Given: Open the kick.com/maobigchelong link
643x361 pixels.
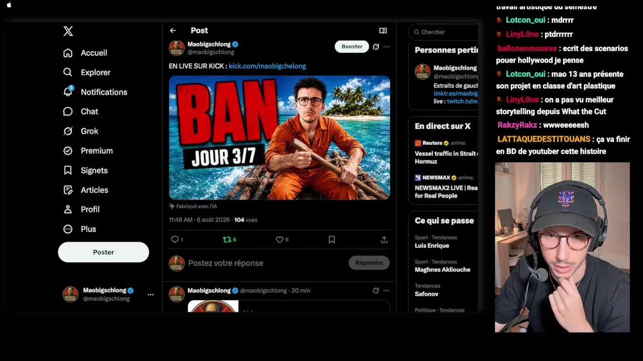Looking at the screenshot, I should (x=267, y=66).
